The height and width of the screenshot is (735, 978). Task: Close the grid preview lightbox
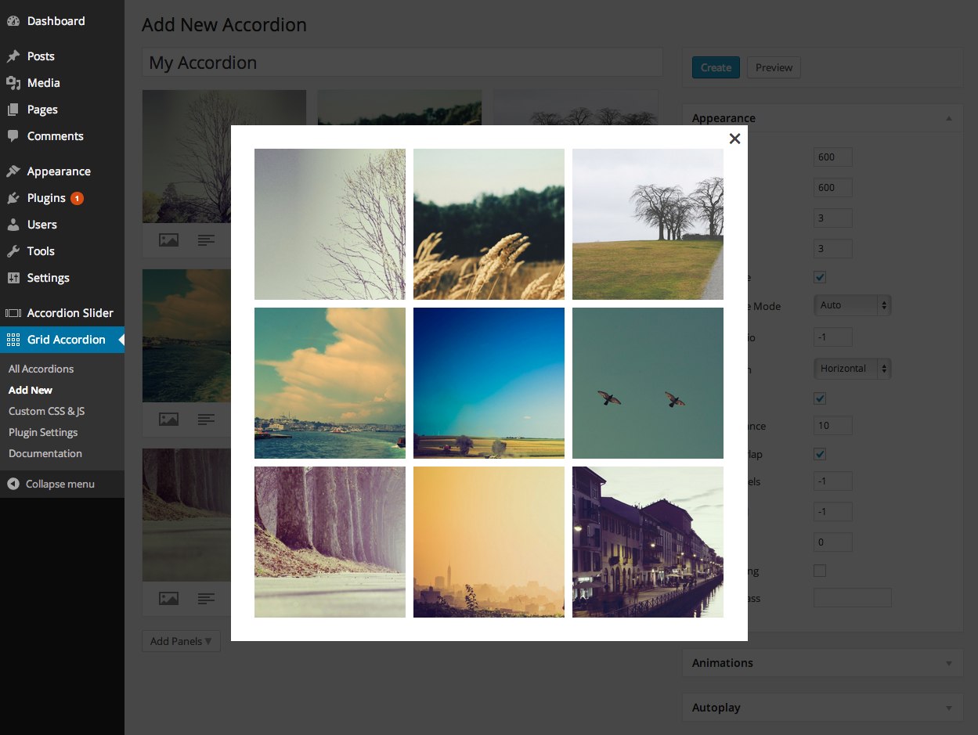[734, 139]
